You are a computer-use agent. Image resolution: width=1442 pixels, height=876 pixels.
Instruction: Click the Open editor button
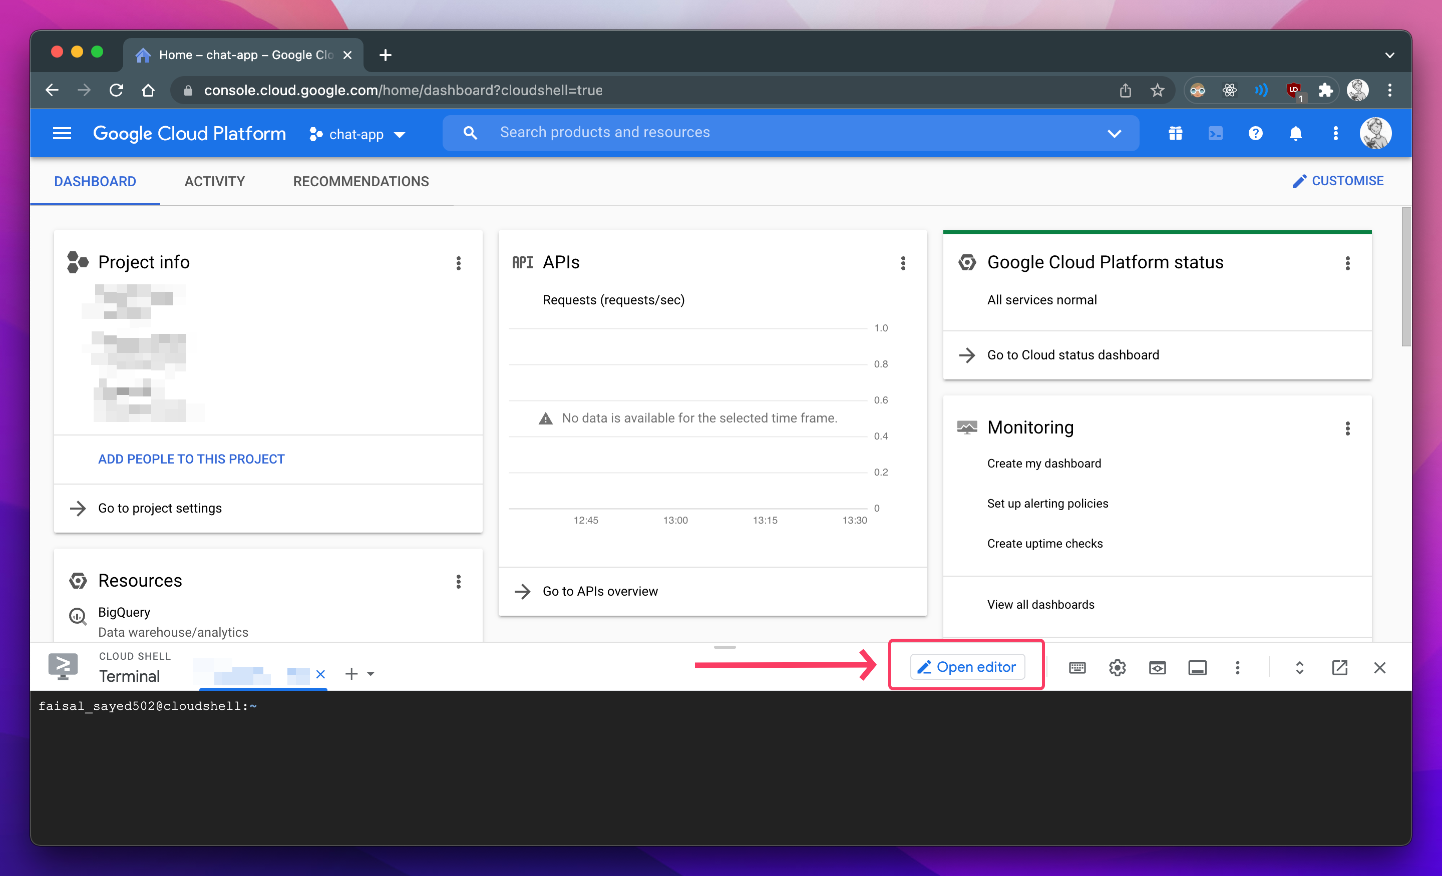point(967,667)
